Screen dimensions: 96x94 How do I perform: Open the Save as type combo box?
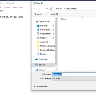[x=74, y=79]
